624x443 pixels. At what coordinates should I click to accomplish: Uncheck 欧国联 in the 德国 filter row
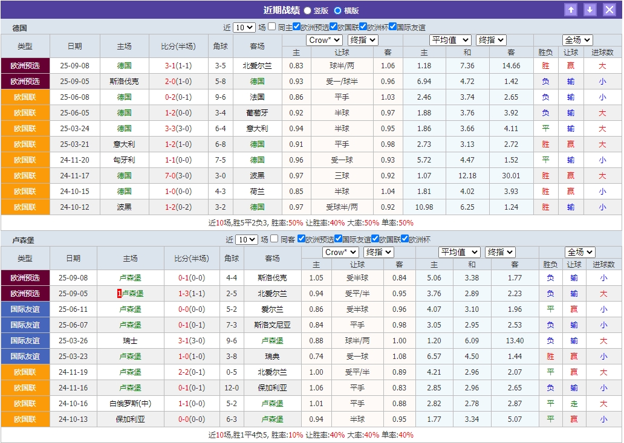tap(333, 27)
